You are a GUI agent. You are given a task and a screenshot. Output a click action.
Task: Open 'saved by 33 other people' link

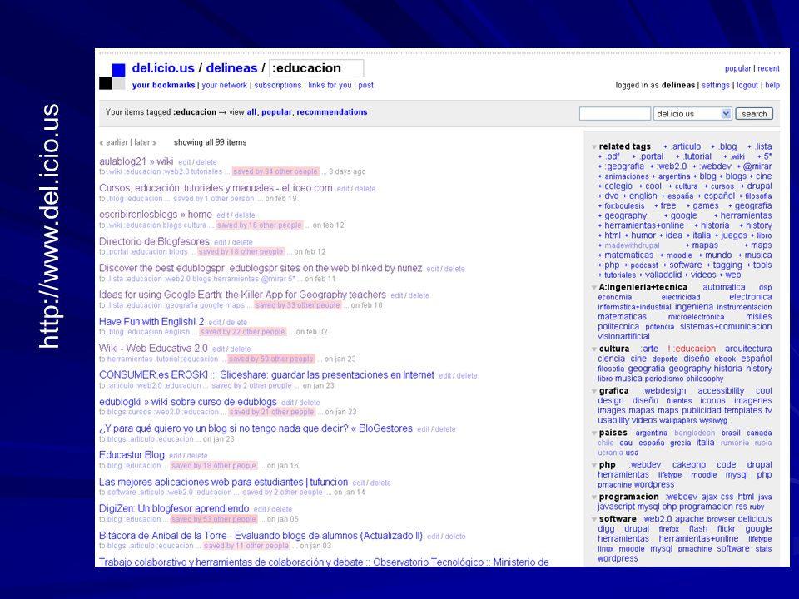[x=298, y=305]
